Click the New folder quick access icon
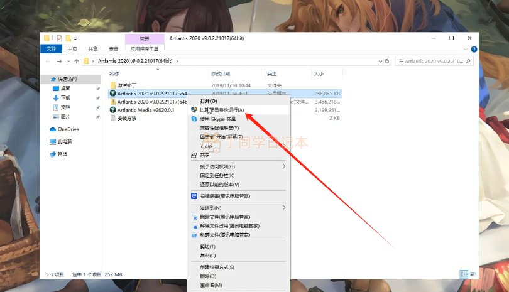 pyautogui.click(x=68, y=38)
